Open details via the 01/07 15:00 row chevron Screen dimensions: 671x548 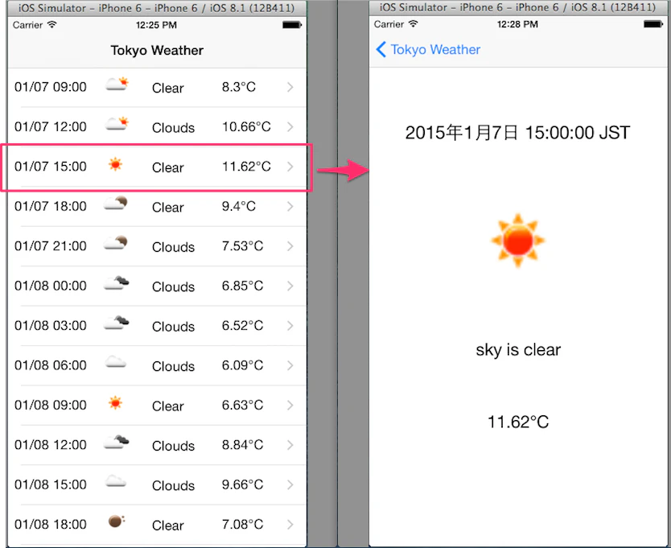[x=290, y=167]
